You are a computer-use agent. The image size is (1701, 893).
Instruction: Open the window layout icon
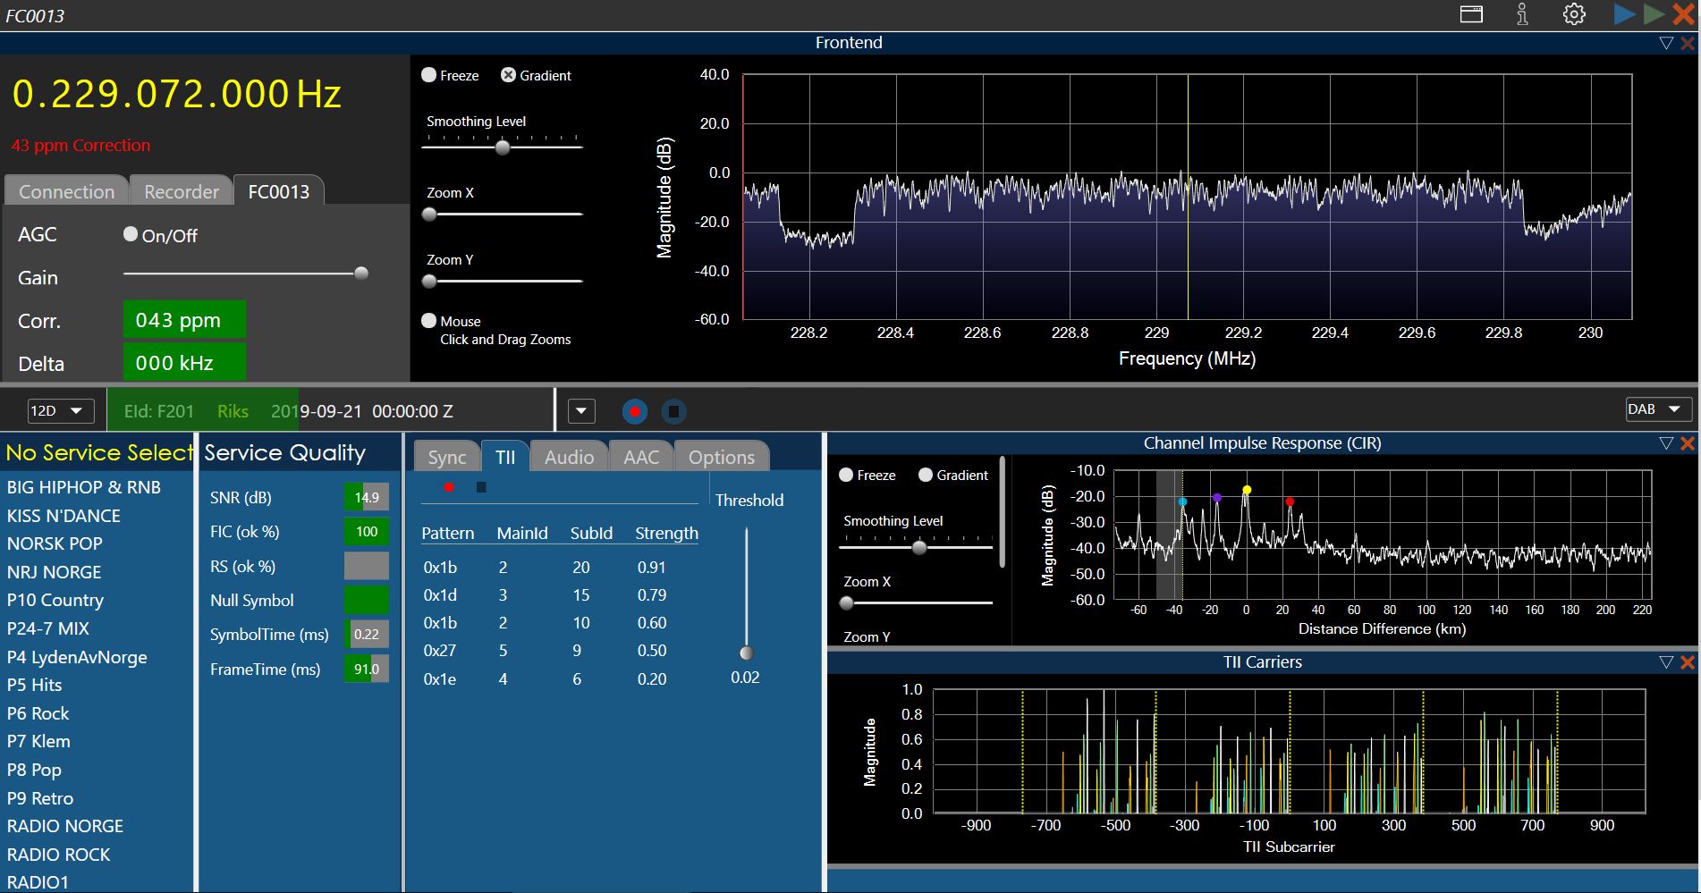[x=1471, y=14]
